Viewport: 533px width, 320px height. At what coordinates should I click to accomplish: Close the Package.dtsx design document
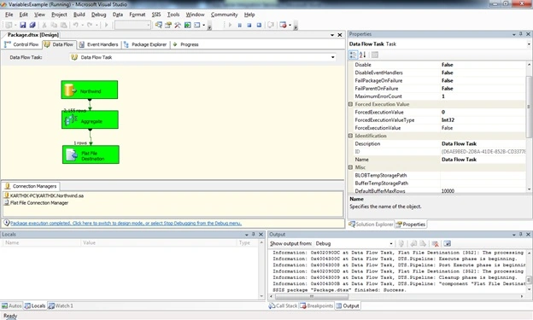[x=340, y=35]
